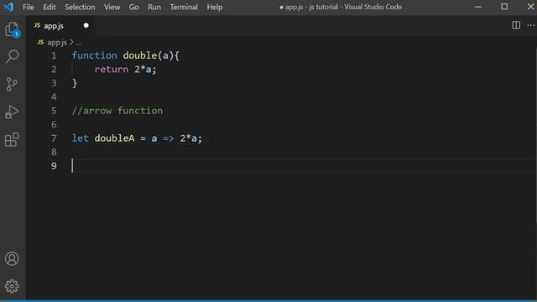Image resolution: width=537 pixels, height=302 pixels.
Task: Click the '2*a;' expression on line 2
Action: pyautogui.click(x=145, y=70)
